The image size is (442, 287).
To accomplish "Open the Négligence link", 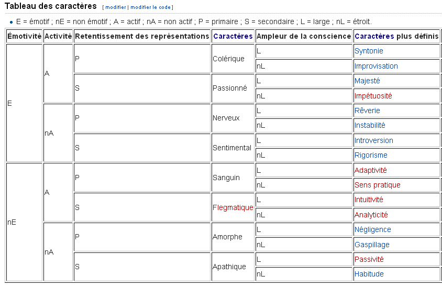I will [x=373, y=230].
